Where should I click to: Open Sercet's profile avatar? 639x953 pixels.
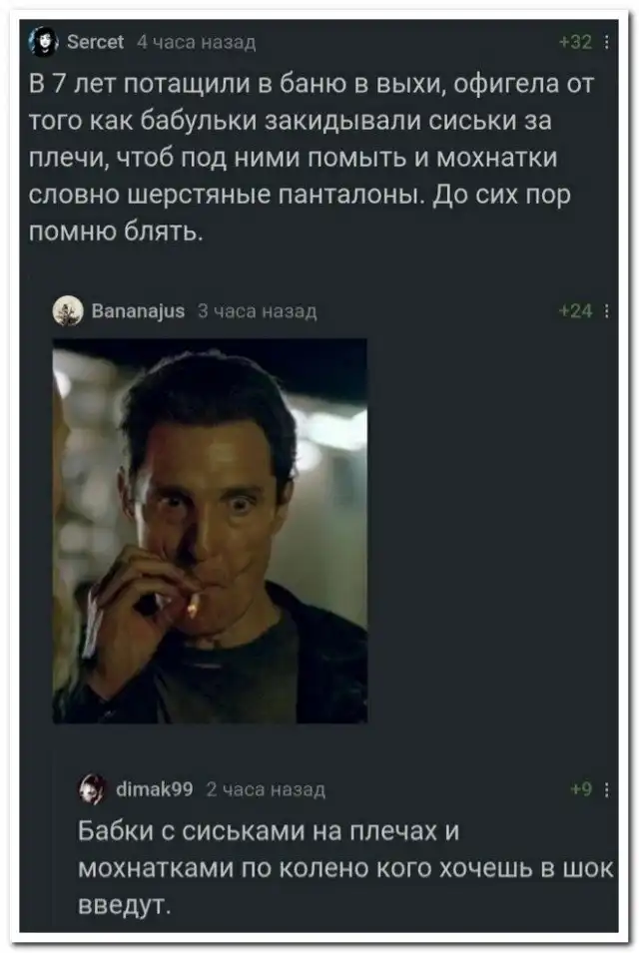pyautogui.click(x=44, y=42)
